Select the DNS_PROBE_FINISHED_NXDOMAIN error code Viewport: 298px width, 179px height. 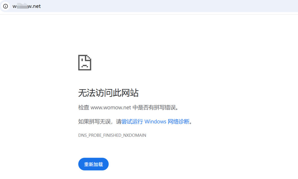pos(112,135)
